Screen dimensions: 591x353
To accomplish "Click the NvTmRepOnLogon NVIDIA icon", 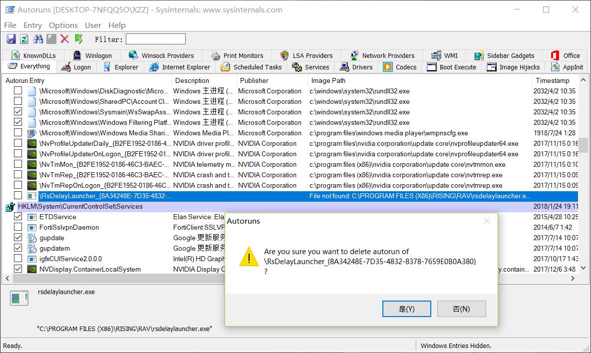I will tap(32, 186).
